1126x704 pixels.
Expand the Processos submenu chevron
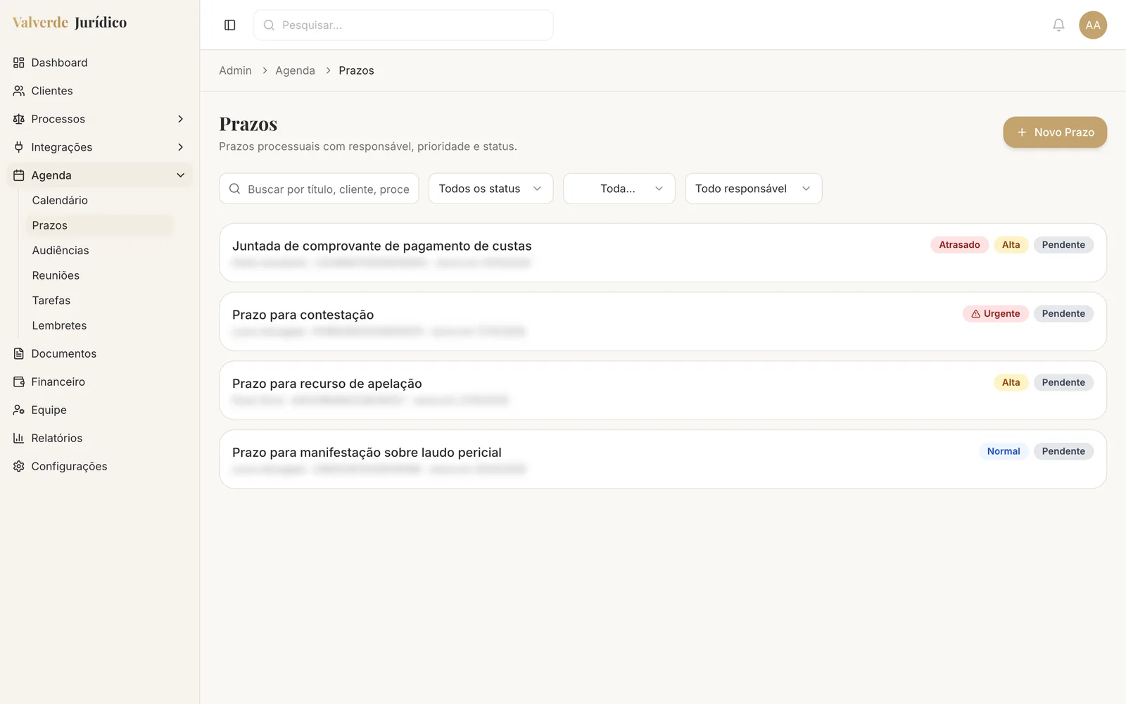pyautogui.click(x=180, y=119)
